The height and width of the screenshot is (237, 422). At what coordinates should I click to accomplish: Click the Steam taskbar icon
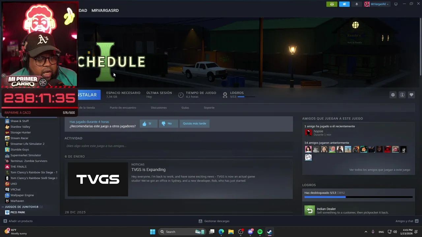(269, 232)
